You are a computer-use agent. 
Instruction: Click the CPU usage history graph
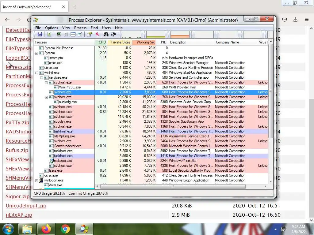pyautogui.click(x=131, y=34)
